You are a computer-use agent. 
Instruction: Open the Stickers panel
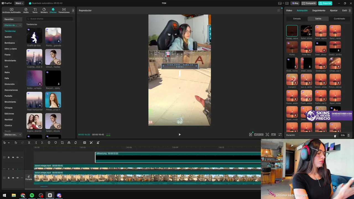(x=44, y=11)
